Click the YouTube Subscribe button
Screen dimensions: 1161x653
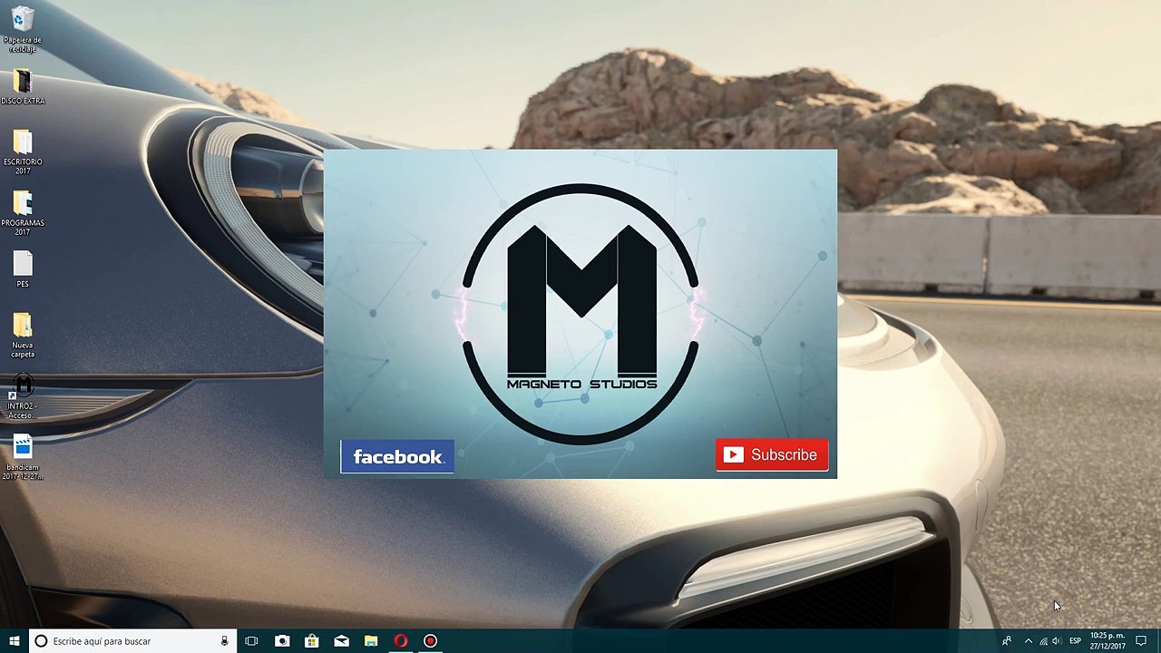(772, 455)
